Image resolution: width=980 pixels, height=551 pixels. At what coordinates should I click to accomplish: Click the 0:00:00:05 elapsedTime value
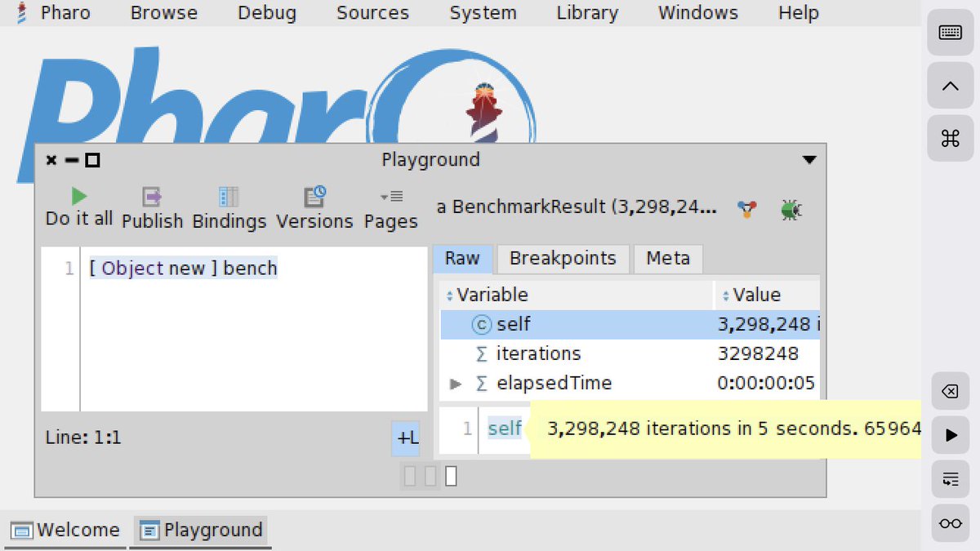tap(766, 384)
